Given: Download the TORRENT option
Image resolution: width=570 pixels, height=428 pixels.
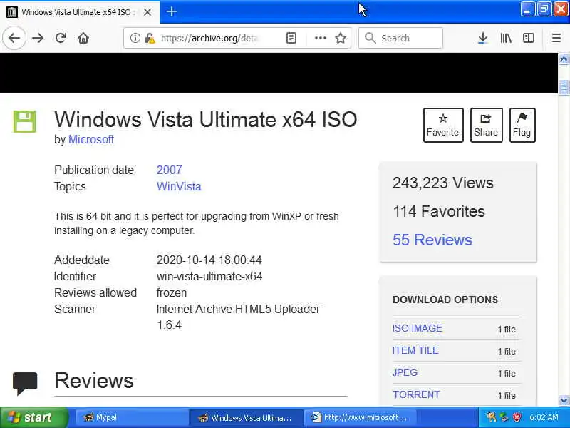Looking at the screenshot, I should (x=416, y=395).
